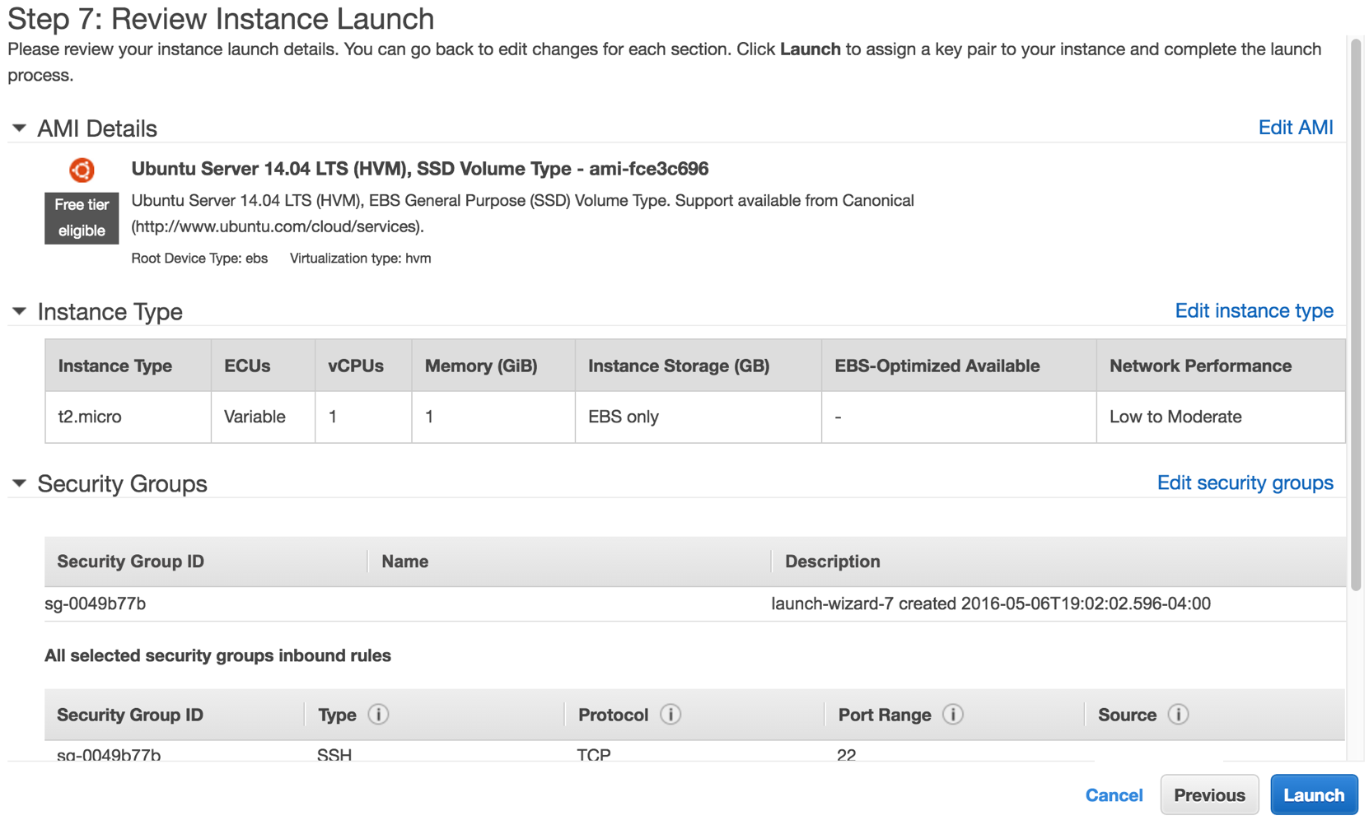Screen dimensions: 1369x825
Task: Select the ubuntu.com cloud services URL text
Action: (278, 226)
